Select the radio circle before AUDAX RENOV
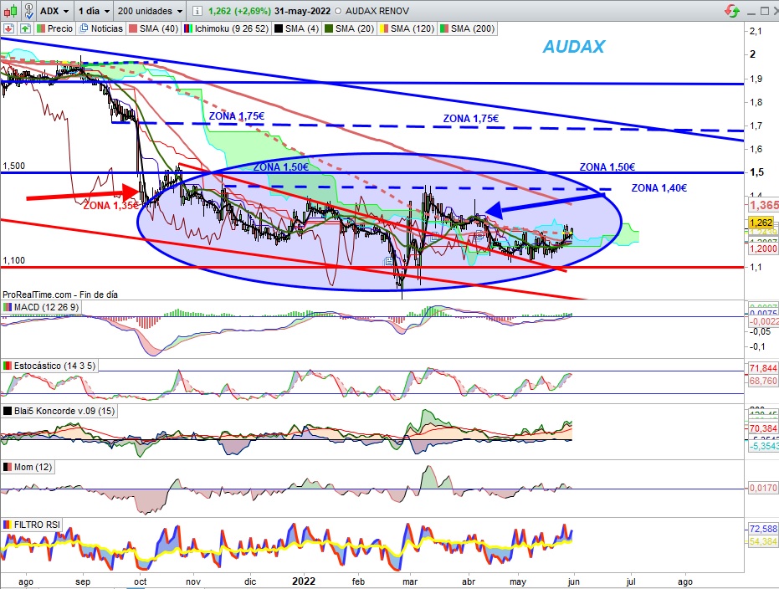This screenshot has height=589, width=779. tap(338, 11)
